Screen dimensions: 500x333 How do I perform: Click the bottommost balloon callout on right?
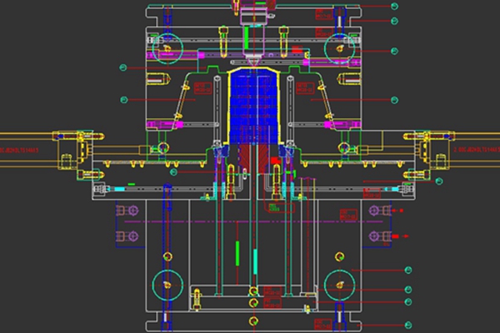pos(408,324)
